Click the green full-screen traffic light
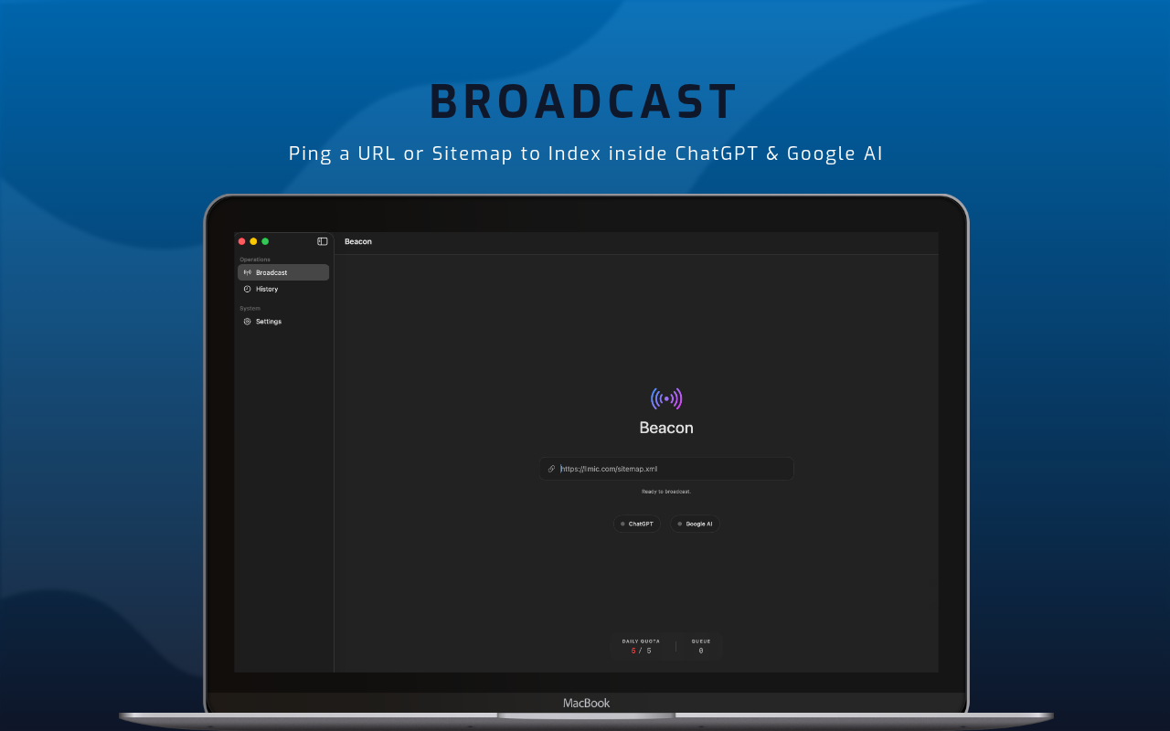 (x=265, y=241)
